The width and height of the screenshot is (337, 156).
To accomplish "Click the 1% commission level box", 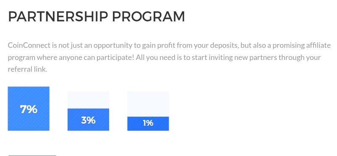I will 148,111.
